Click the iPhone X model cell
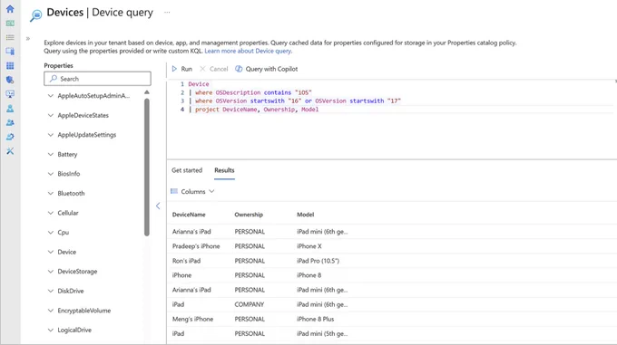This screenshot has width=617, height=345. click(309, 246)
